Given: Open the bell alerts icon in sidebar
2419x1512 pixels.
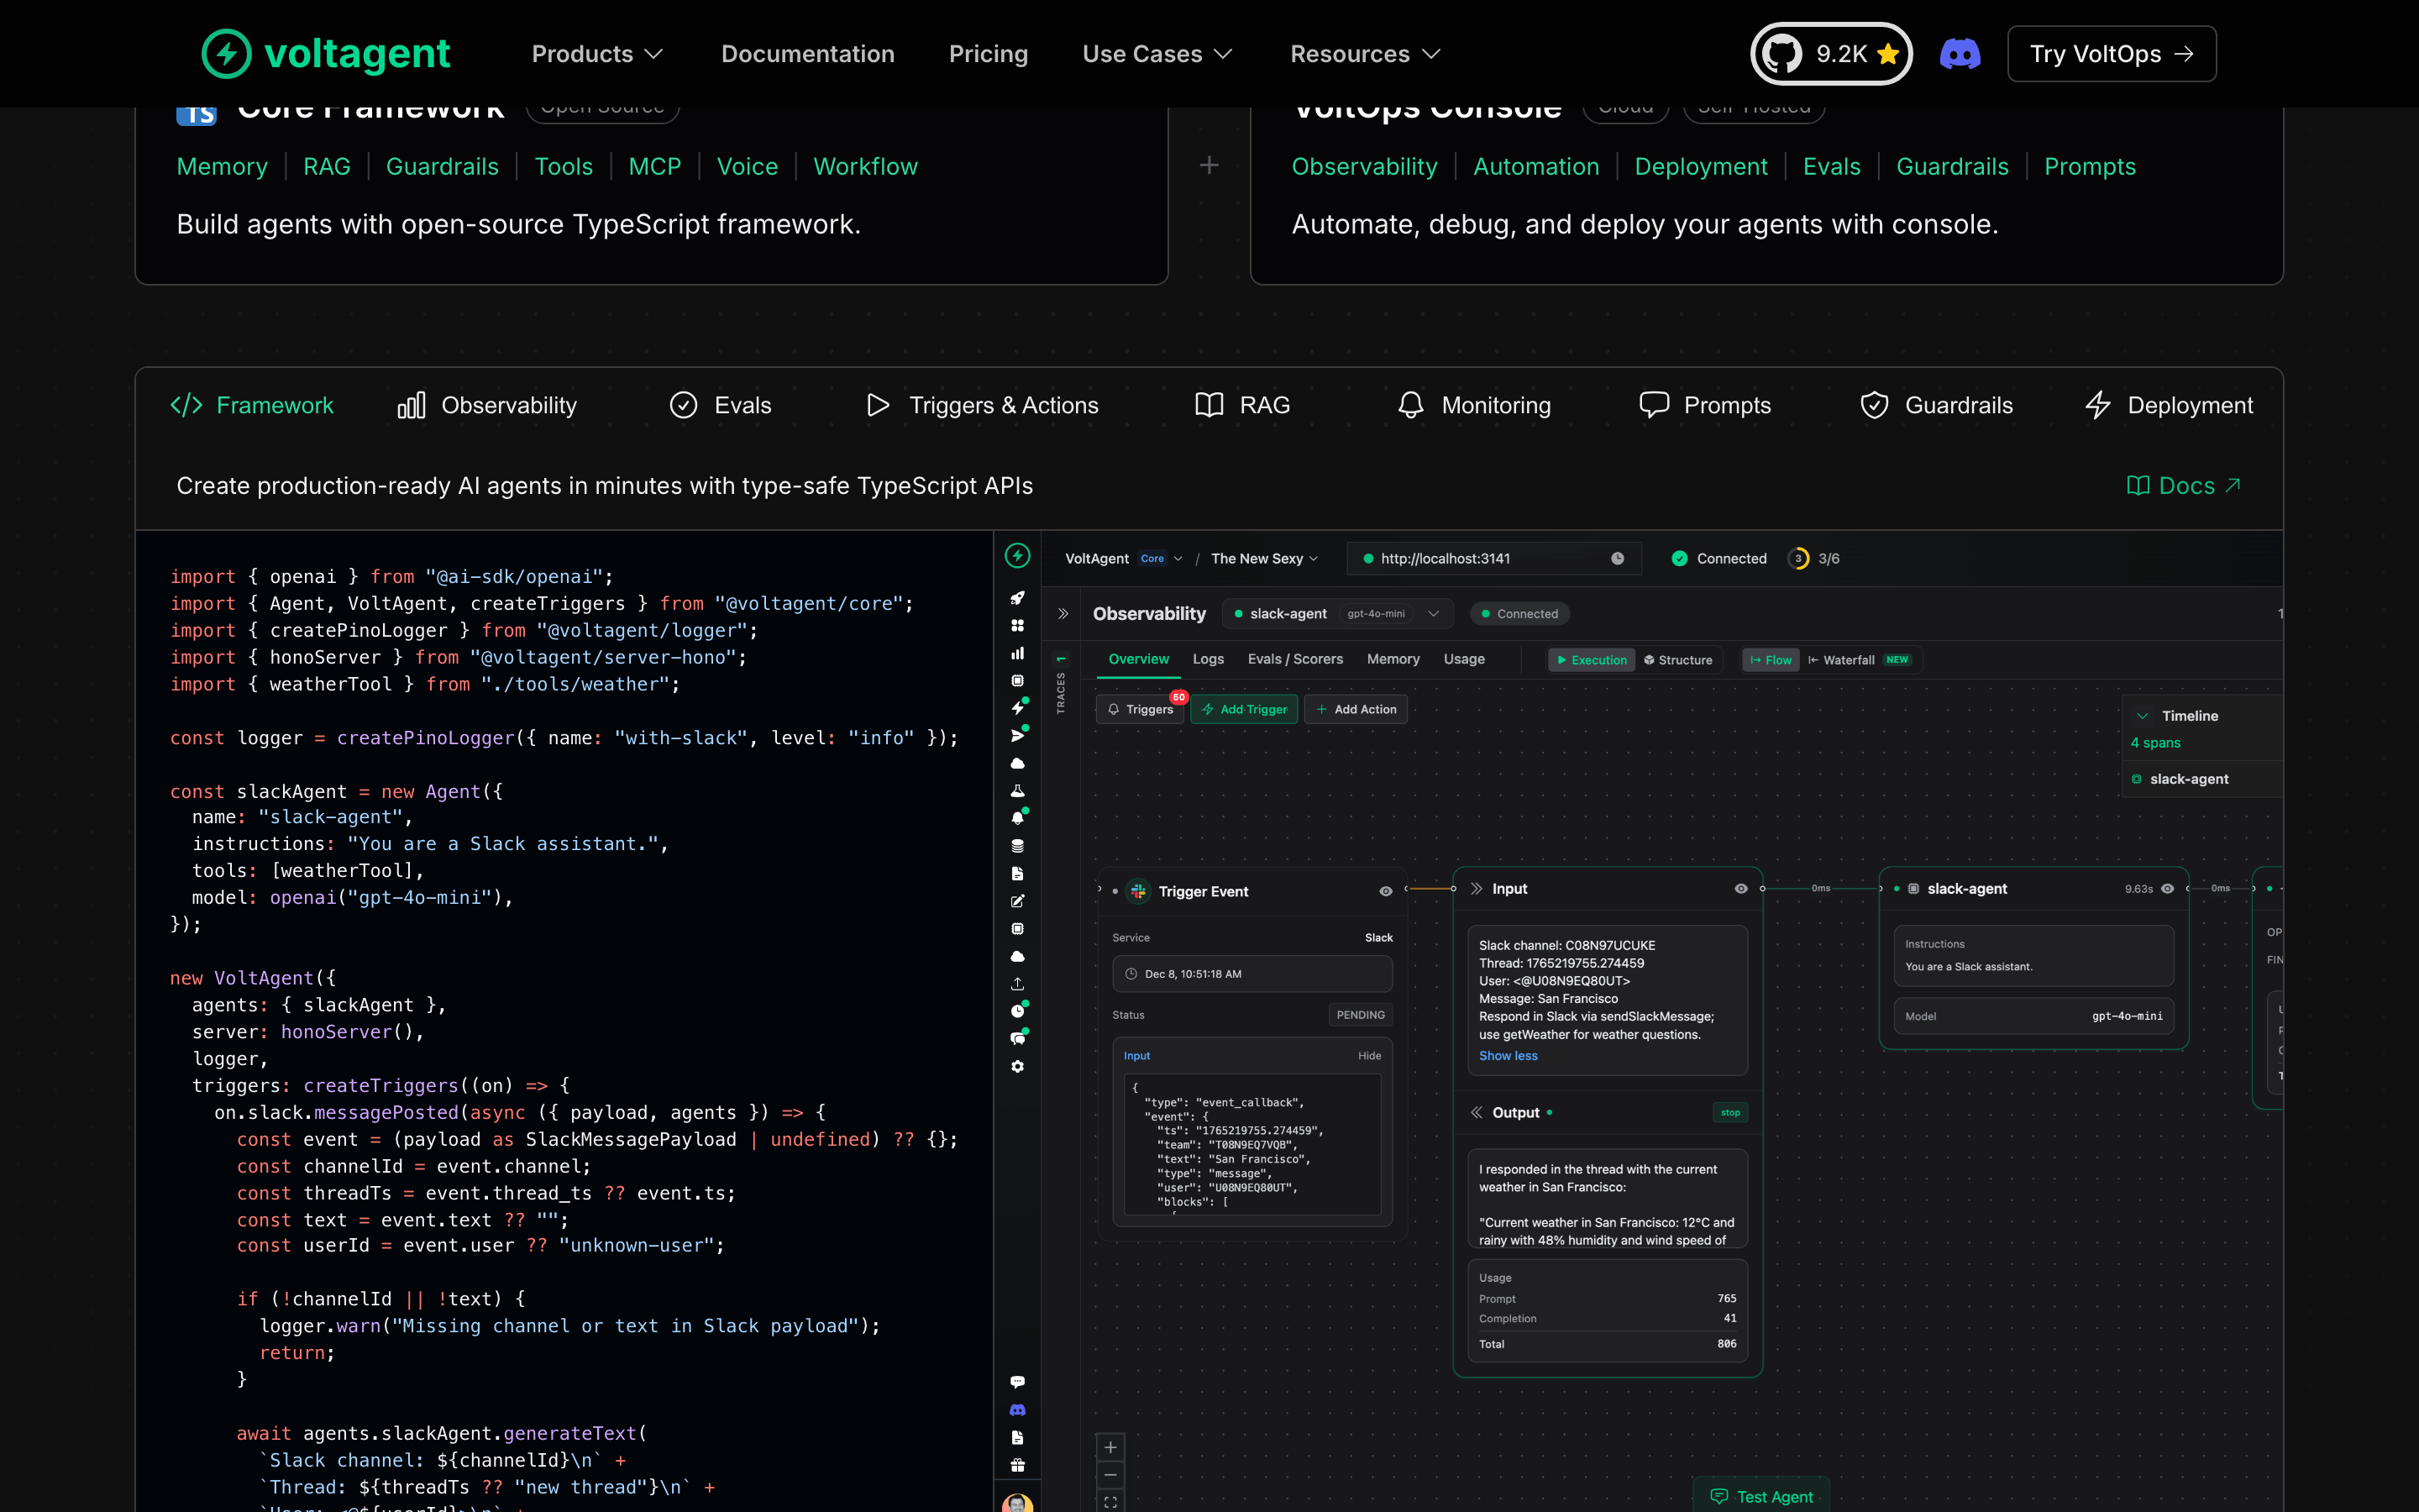Looking at the screenshot, I should 1018,818.
